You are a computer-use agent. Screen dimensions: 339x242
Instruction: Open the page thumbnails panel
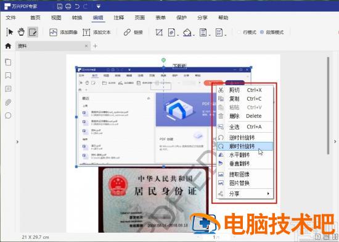[8, 62]
